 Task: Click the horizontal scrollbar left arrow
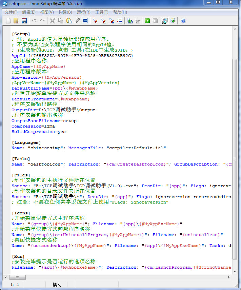coord(6,277)
